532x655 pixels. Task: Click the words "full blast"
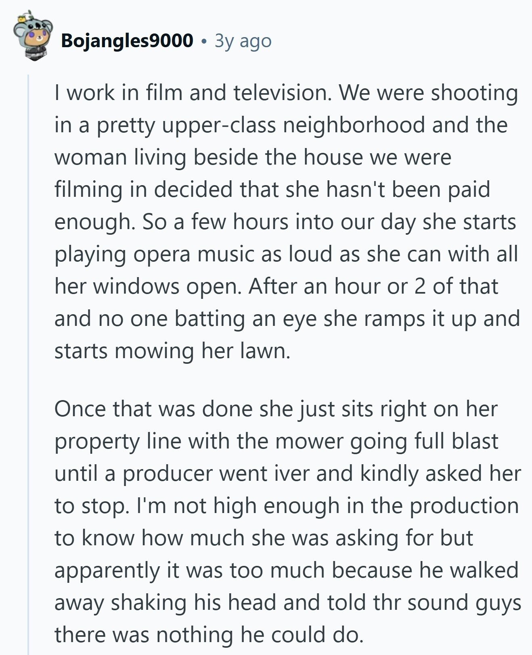(x=456, y=441)
